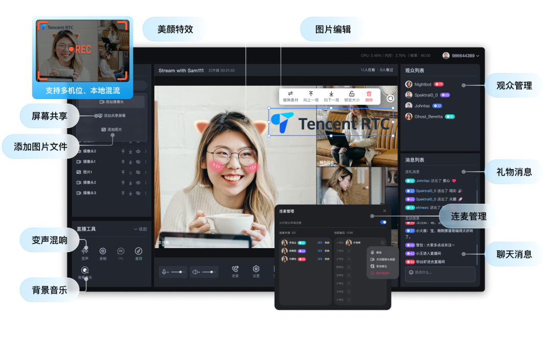Select the 摄像头3 source row
The image size is (552, 339).
point(111,193)
